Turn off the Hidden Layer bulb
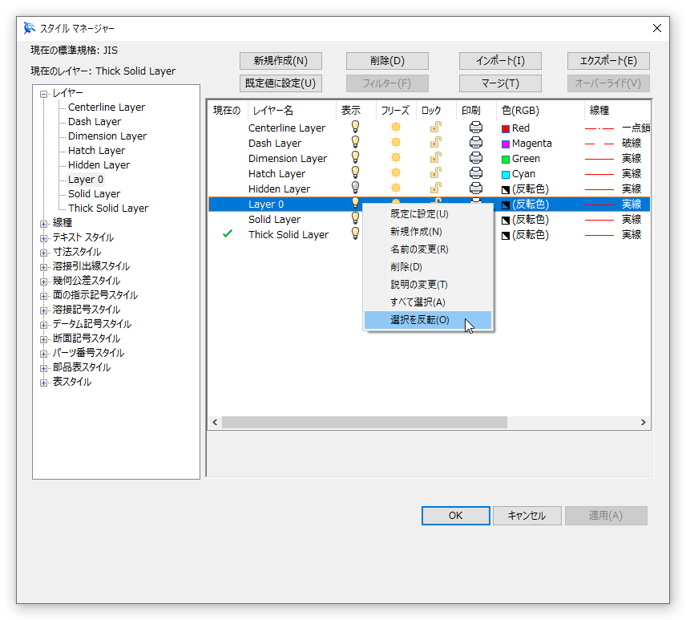Image resolution: width=686 pixels, height=620 pixels. [x=355, y=188]
